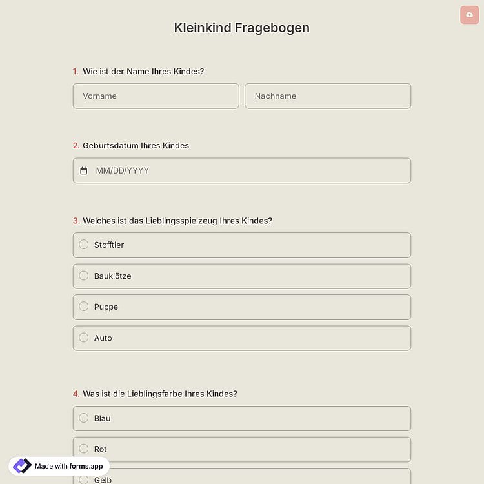Focus the Vorname input field
Viewport: 484px width, 484px height.
coord(156,96)
